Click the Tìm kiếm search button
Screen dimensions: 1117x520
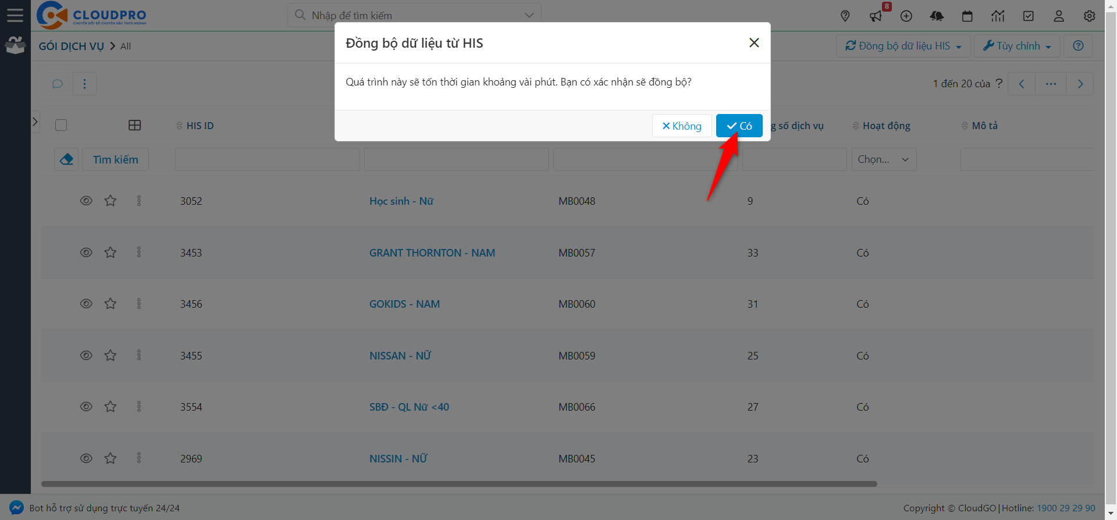[x=115, y=159]
